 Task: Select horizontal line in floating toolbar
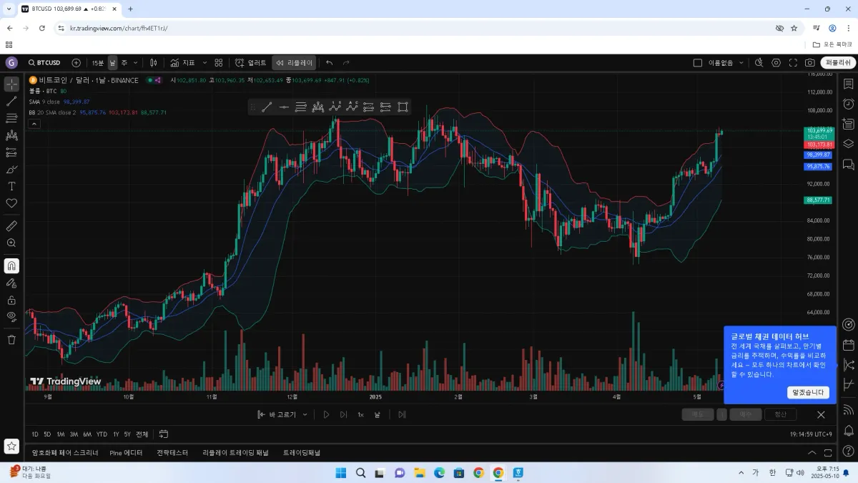point(284,107)
